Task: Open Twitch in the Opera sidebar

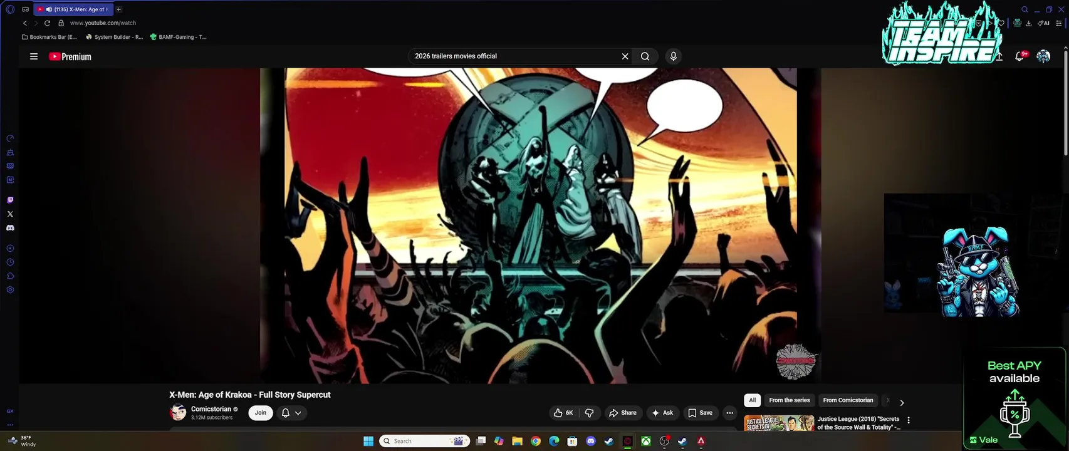Action: 10,200
